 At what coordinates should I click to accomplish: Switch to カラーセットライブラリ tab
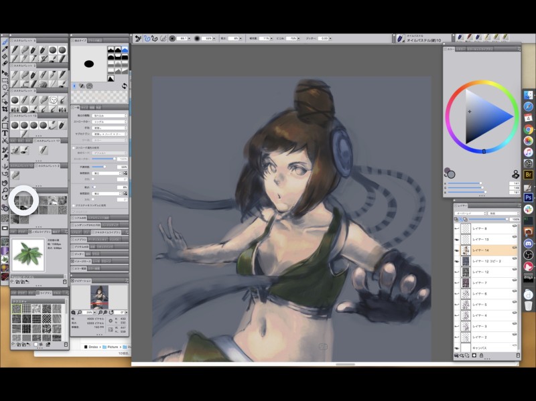click(480, 50)
